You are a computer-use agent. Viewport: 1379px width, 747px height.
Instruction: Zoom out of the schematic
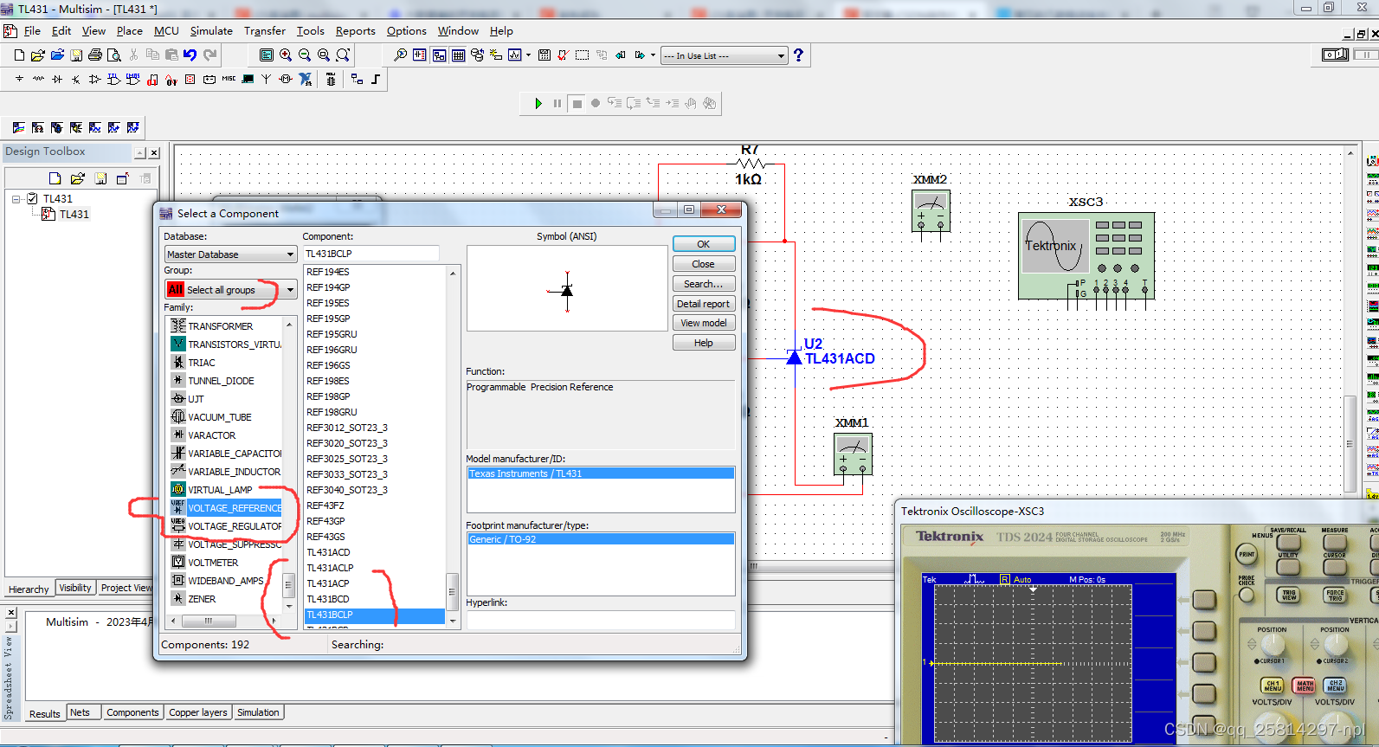[x=305, y=55]
